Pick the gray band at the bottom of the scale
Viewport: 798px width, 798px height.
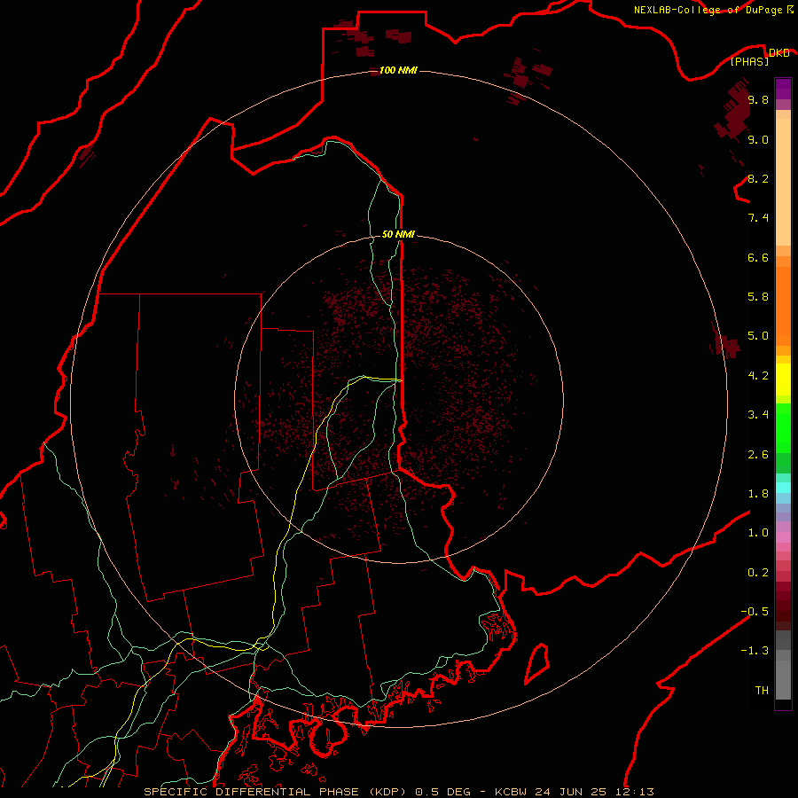click(x=783, y=679)
